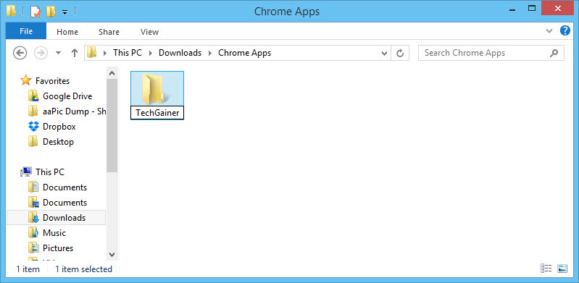Click the Downloads folder icon in sidebar
Image resolution: width=579 pixels, height=283 pixels.
point(33,218)
